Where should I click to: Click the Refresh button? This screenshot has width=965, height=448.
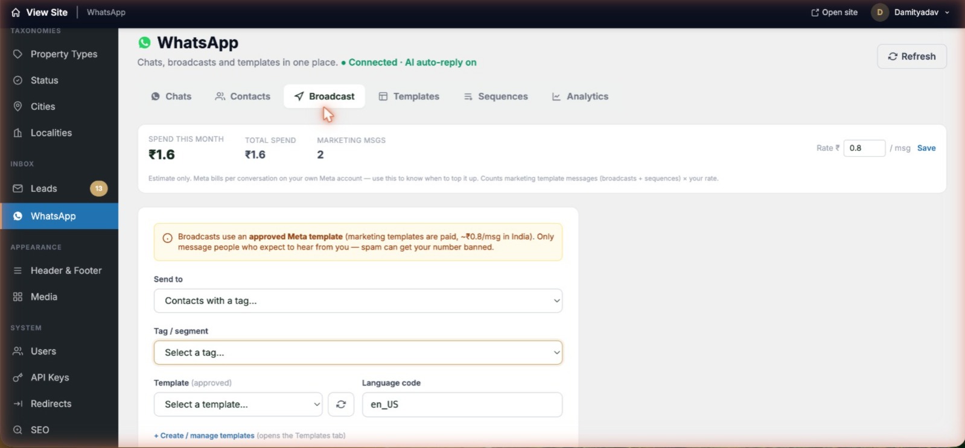[912, 56]
